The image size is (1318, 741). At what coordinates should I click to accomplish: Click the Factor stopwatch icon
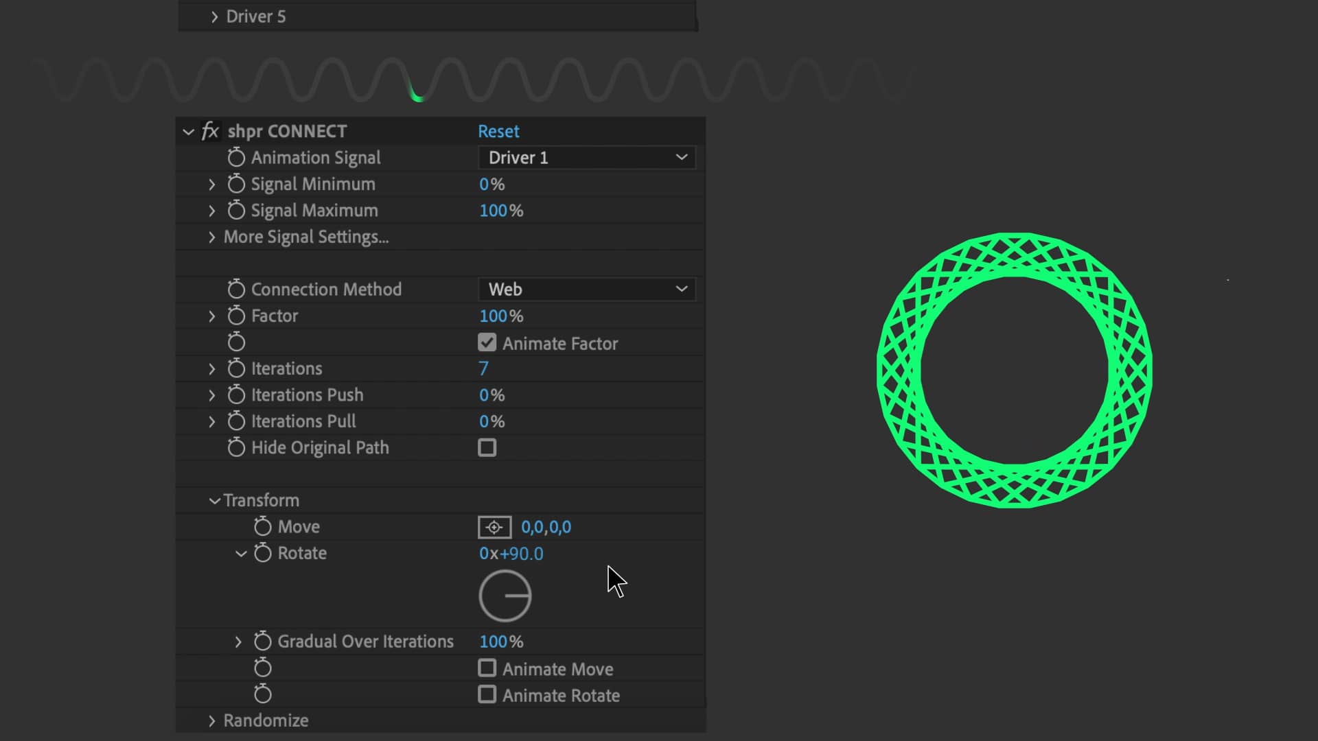point(236,316)
